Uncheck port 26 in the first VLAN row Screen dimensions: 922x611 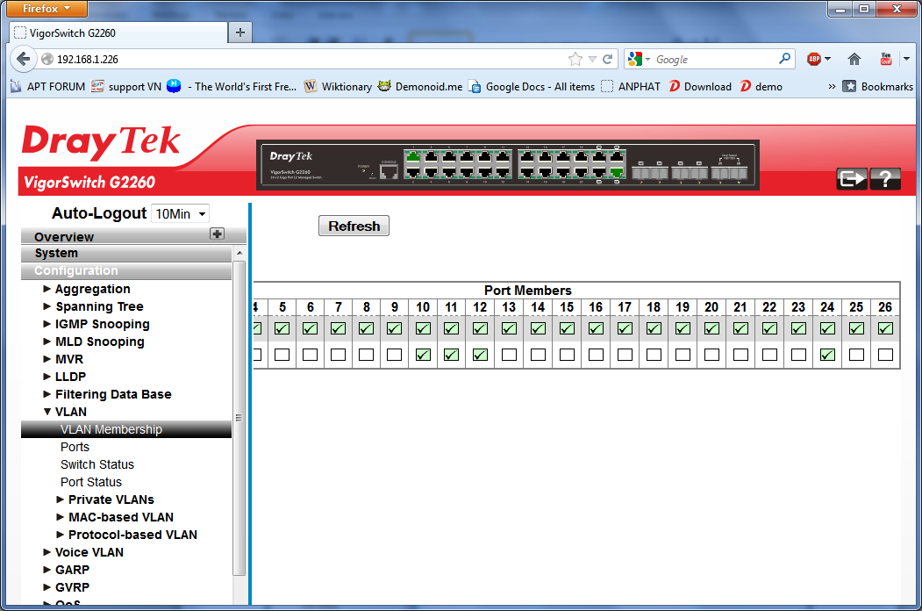tap(885, 328)
